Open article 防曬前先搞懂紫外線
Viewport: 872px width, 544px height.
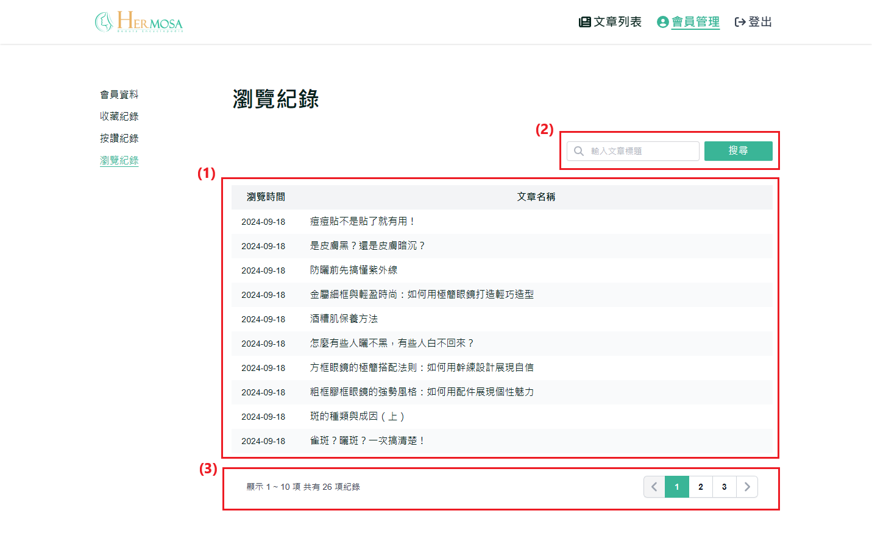(x=353, y=270)
